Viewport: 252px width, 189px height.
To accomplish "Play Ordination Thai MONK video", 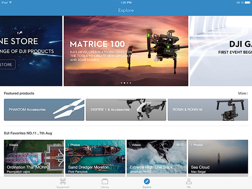I will coord(34,157).
